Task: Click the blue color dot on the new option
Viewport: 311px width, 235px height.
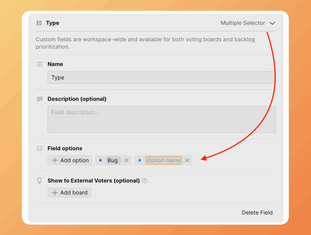Action: 140,160
